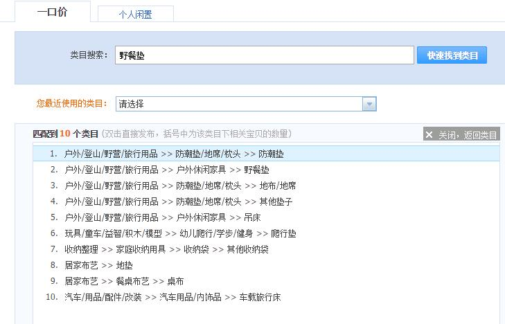Pick the 餐桌布艺 >> 桌布 category
505x324 pixels.
pyautogui.click(x=124, y=281)
